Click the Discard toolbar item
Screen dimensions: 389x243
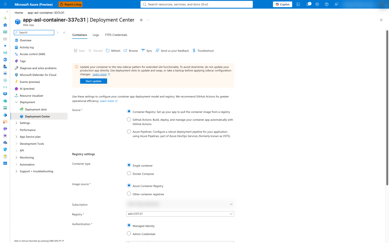(x=95, y=51)
